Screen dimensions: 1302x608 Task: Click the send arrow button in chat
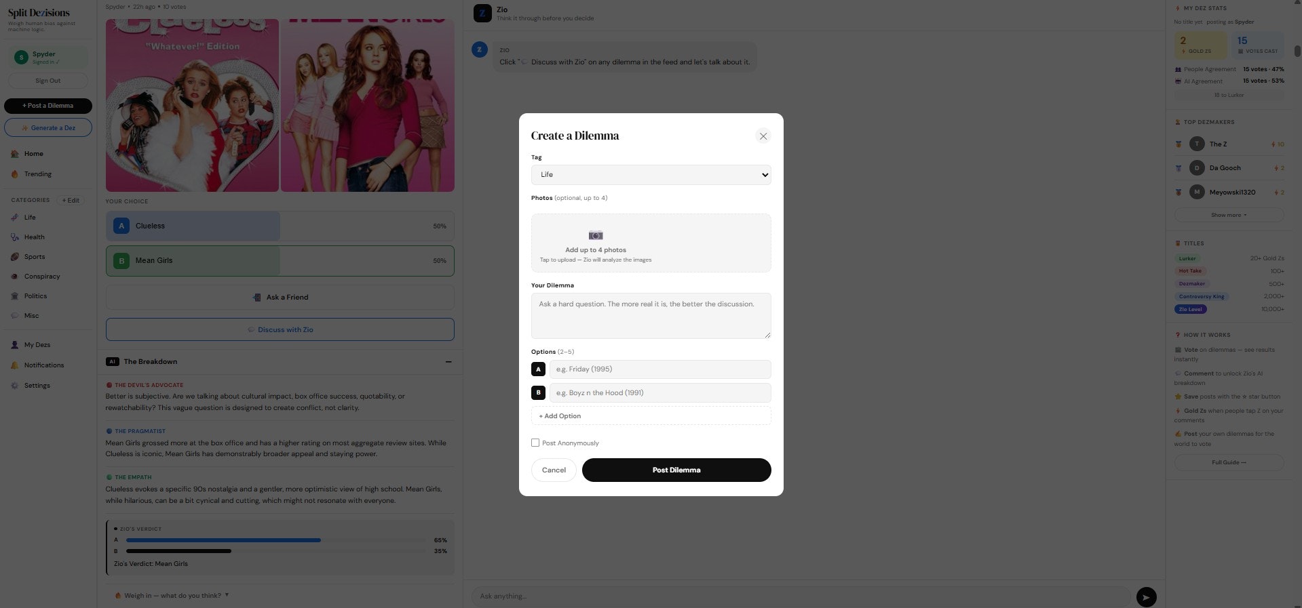coord(1146,597)
